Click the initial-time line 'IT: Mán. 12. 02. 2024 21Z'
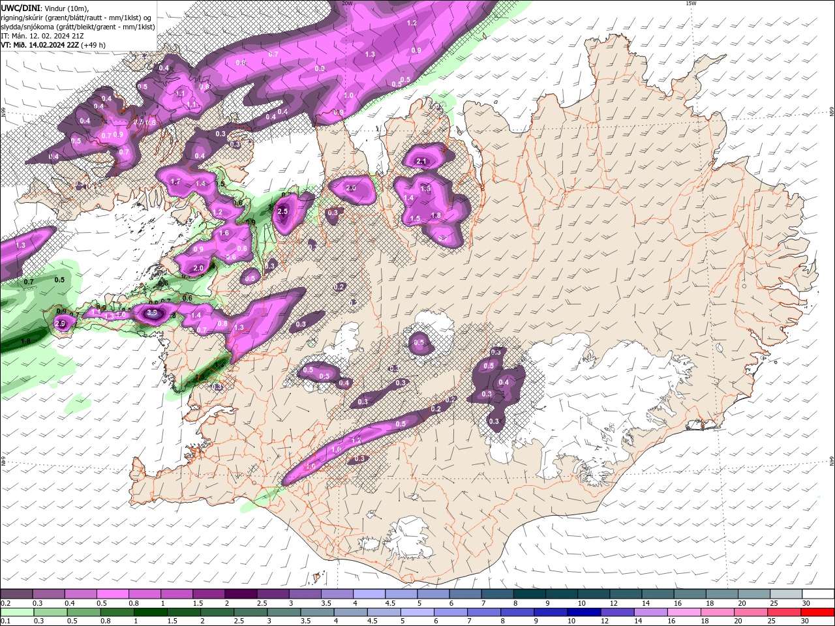Image resolution: width=835 pixels, height=626 pixels. 42,35
